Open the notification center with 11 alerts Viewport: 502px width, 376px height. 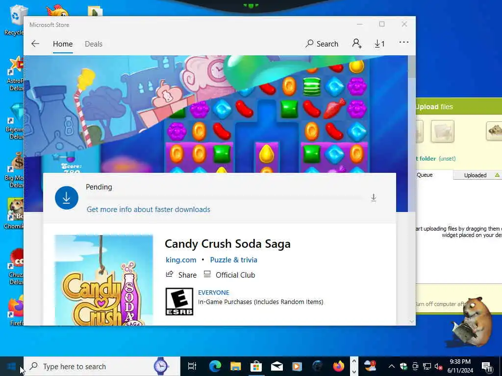[x=487, y=367]
